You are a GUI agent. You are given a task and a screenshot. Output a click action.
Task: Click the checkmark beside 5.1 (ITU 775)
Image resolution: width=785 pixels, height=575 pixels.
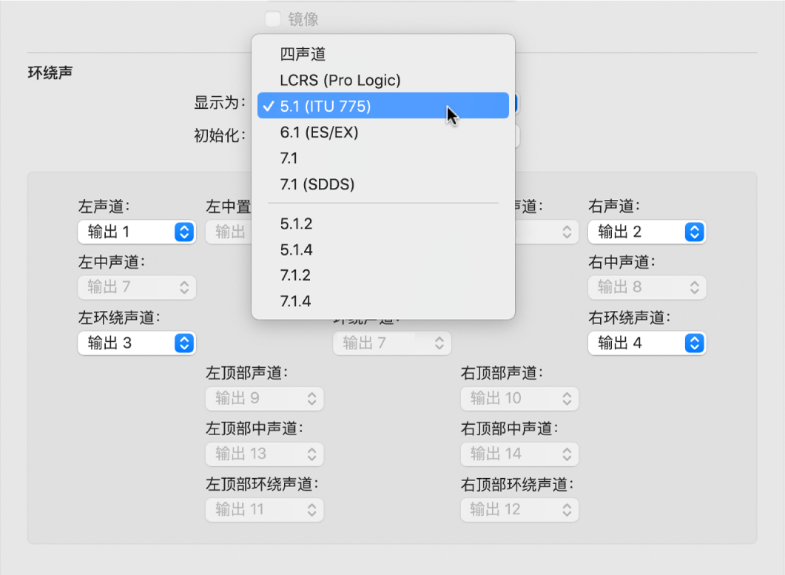point(268,105)
